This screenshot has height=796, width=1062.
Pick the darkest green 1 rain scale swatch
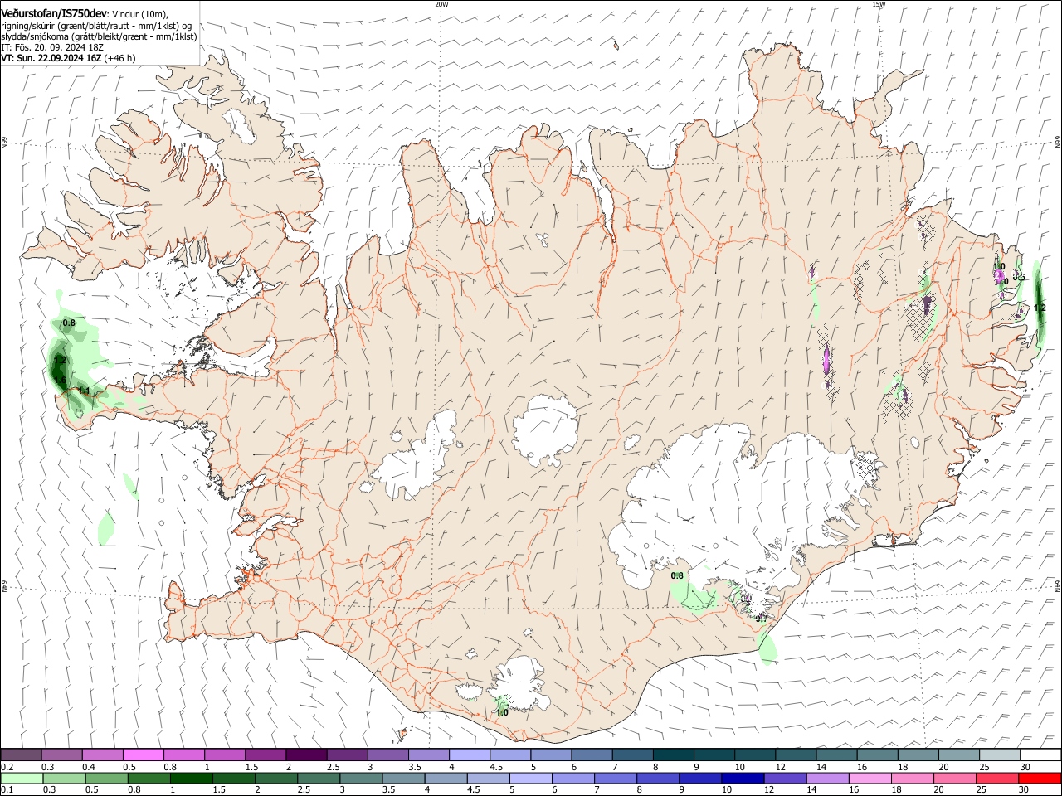(191, 778)
